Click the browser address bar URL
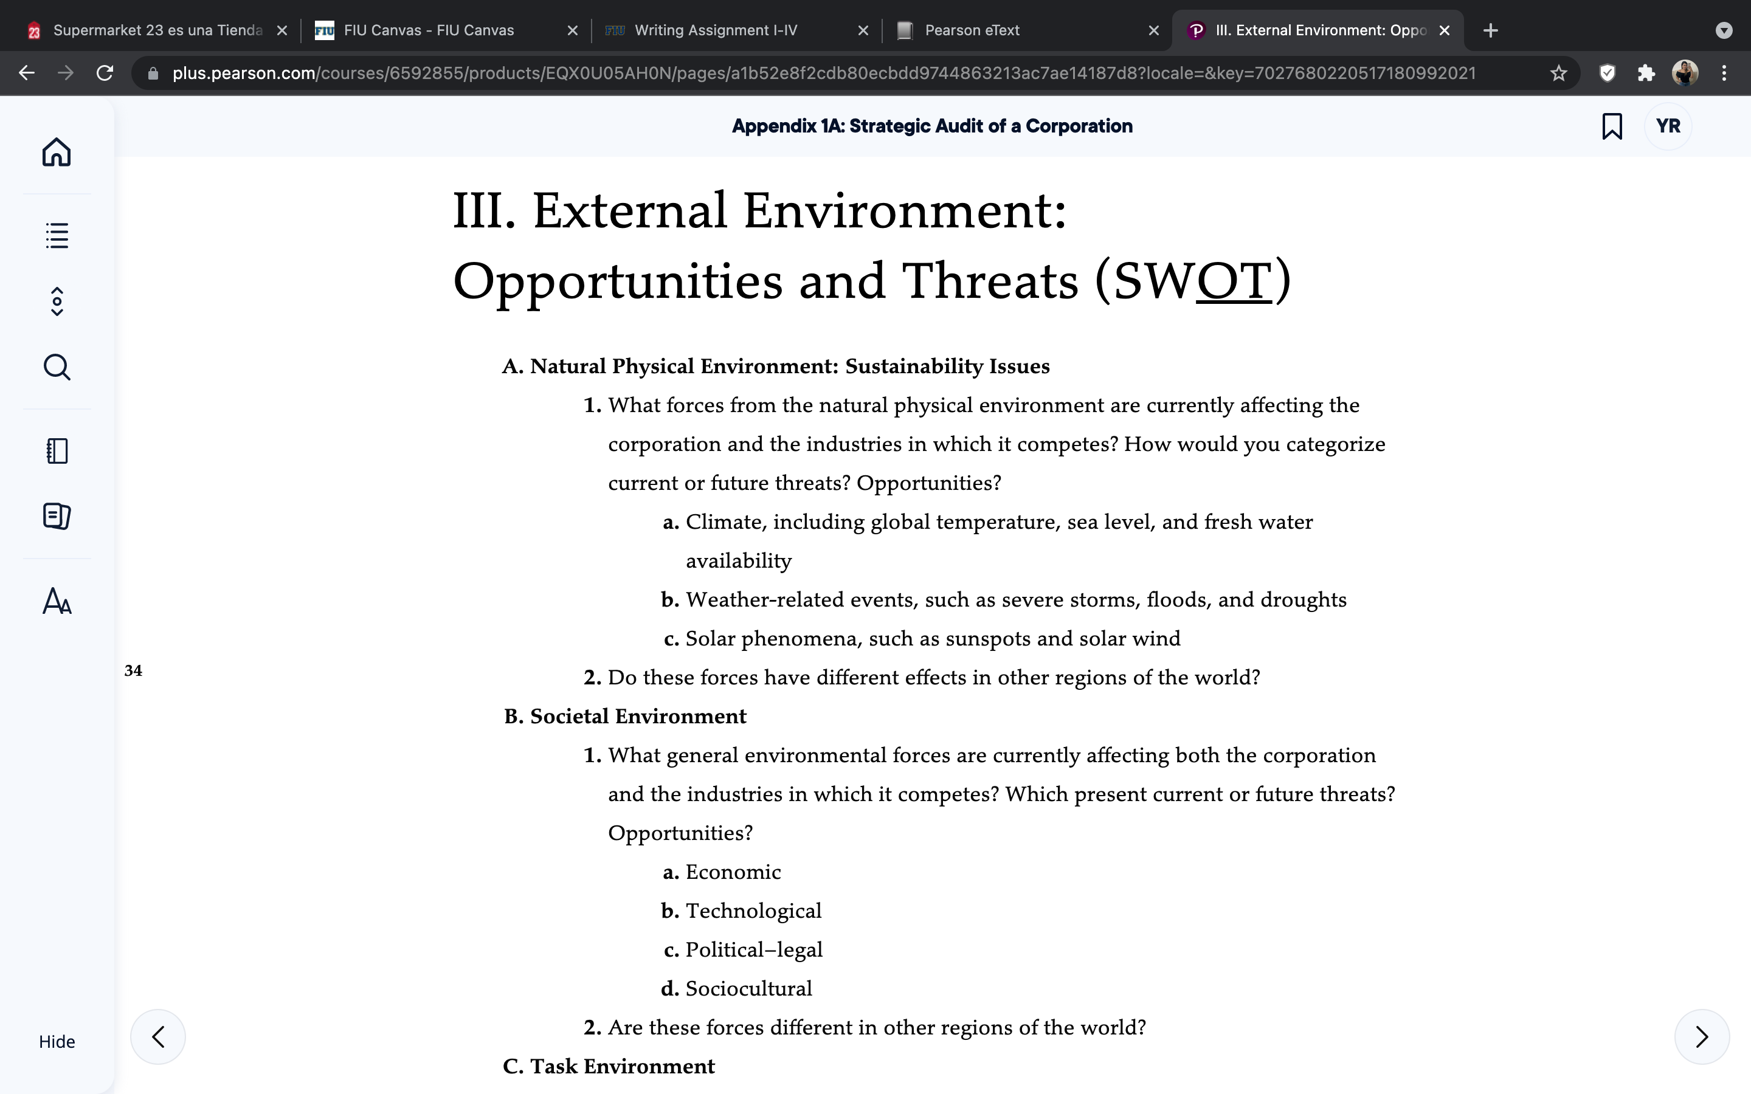This screenshot has width=1751, height=1094. (x=823, y=73)
